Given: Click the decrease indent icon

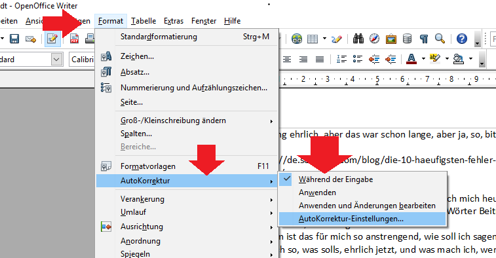Looking at the screenshot, I should 374,59.
